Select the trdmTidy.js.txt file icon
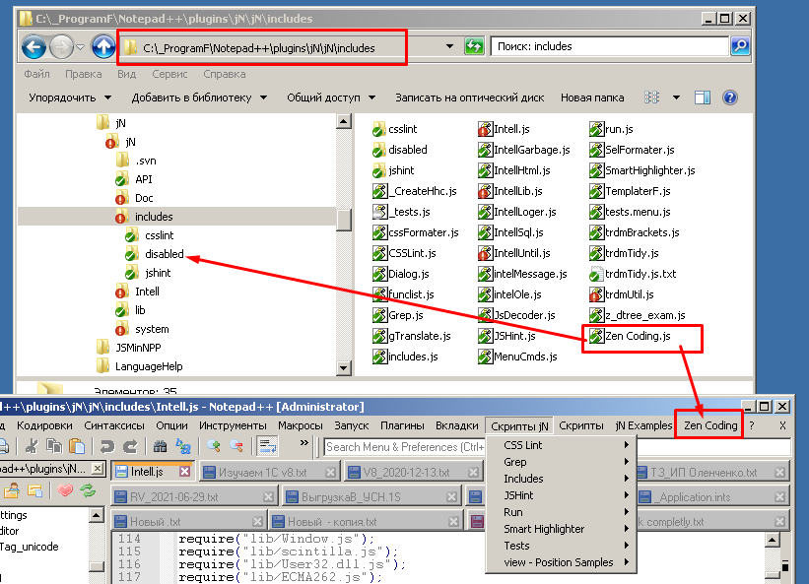The width and height of the screenshot is (809, 584). [x=596, y=274]
